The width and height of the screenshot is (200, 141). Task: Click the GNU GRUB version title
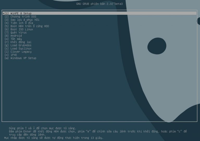pos(100,4)
